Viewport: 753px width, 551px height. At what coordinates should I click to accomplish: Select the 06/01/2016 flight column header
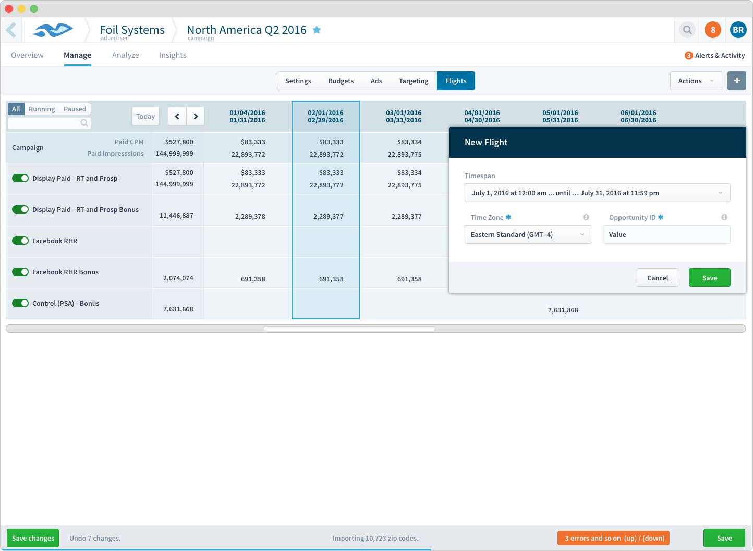pyautogui.click(x=638, y=116)
